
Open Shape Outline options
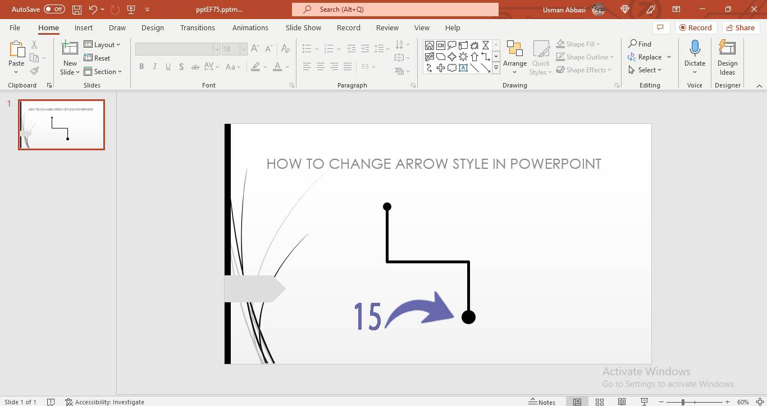click(x=585, y=57)
